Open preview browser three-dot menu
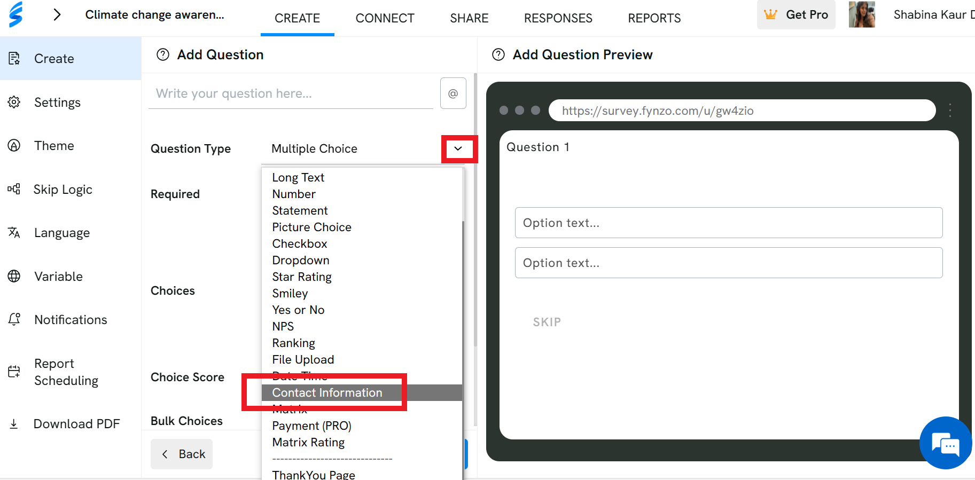The image size is (975, 480). coord(950,111)
